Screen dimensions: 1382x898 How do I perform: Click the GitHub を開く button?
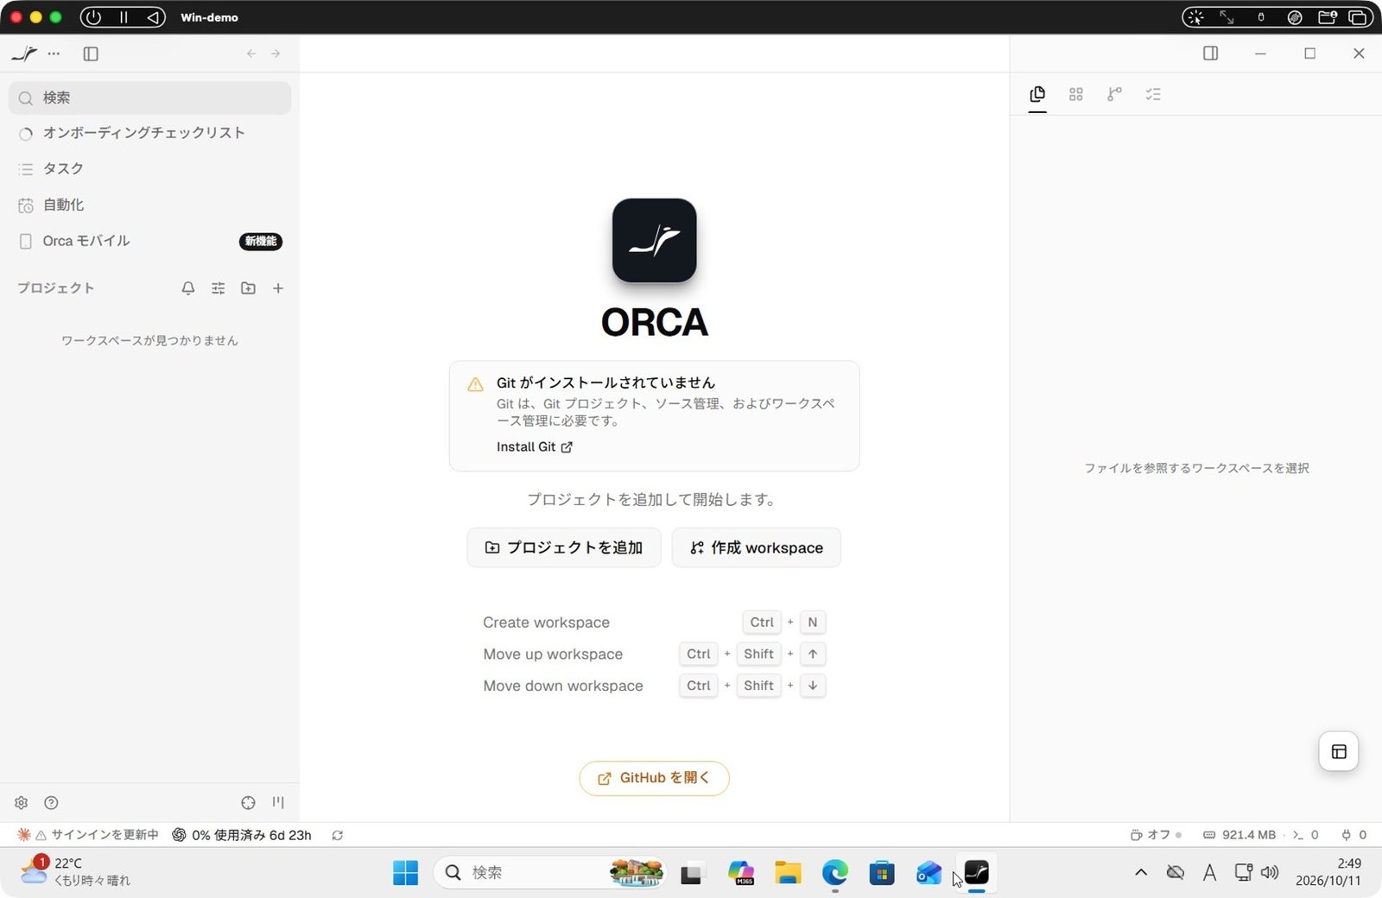654,778
